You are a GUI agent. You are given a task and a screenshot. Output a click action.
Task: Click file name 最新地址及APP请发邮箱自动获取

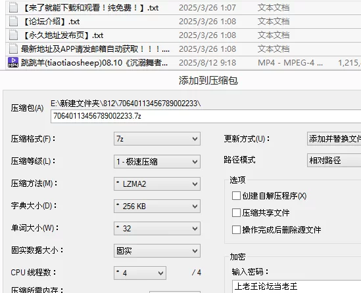95,49
